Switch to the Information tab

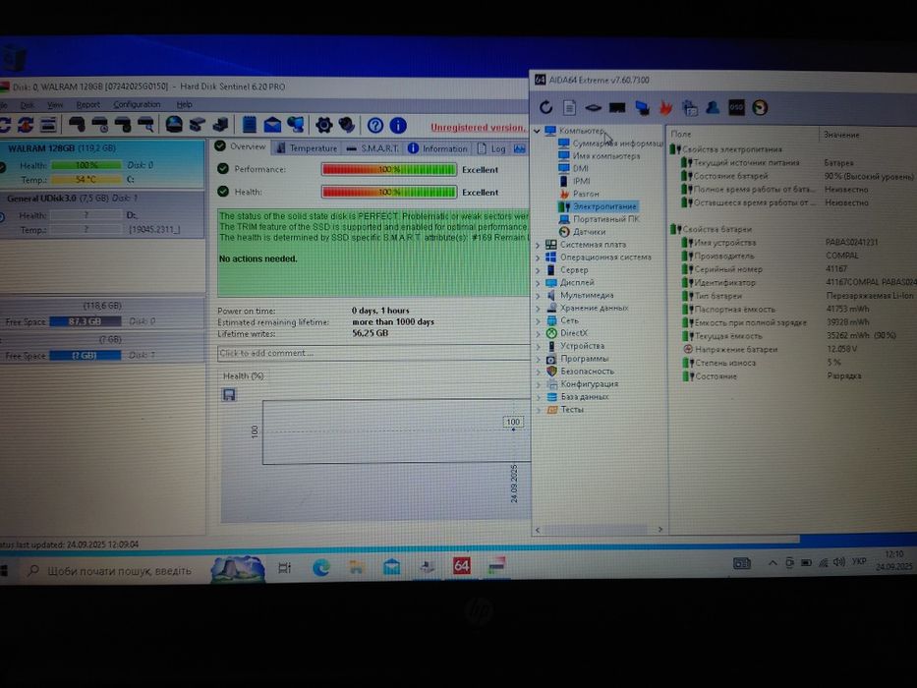coord(437,148)
